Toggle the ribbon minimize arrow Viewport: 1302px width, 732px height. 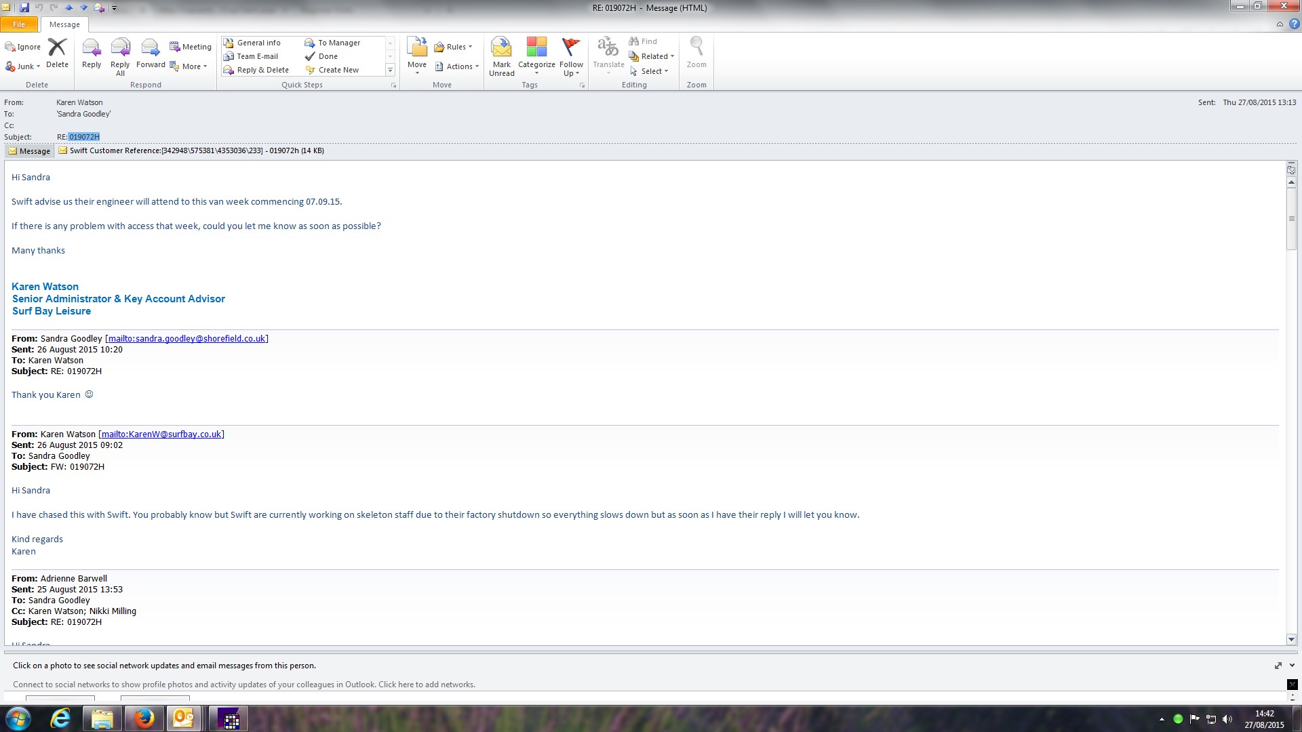pyautogui.click(x=1280, y=24)
